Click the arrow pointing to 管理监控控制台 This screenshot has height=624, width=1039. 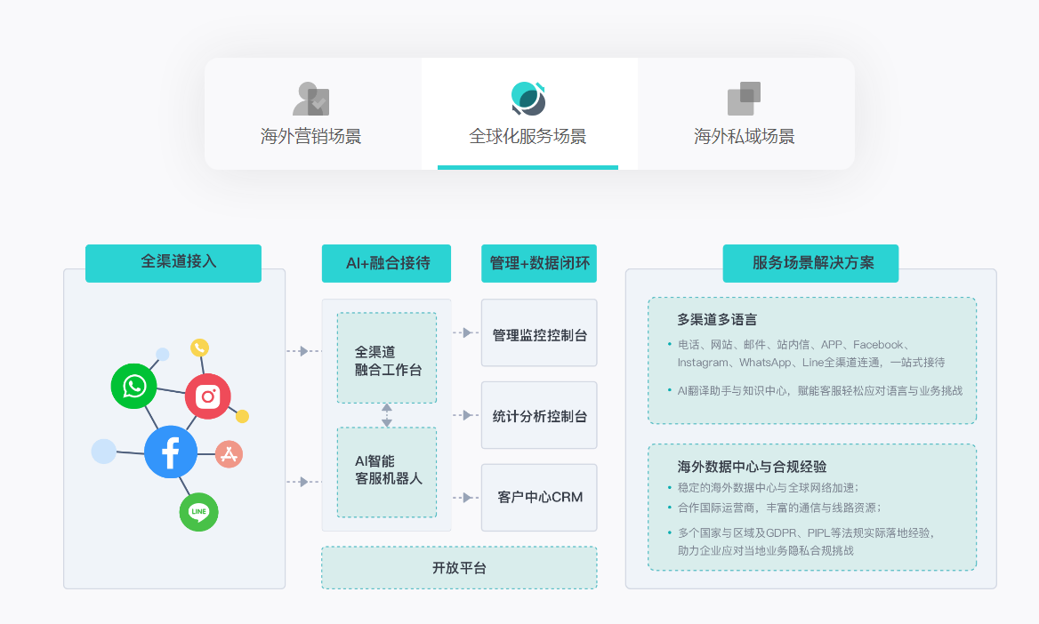465,332
